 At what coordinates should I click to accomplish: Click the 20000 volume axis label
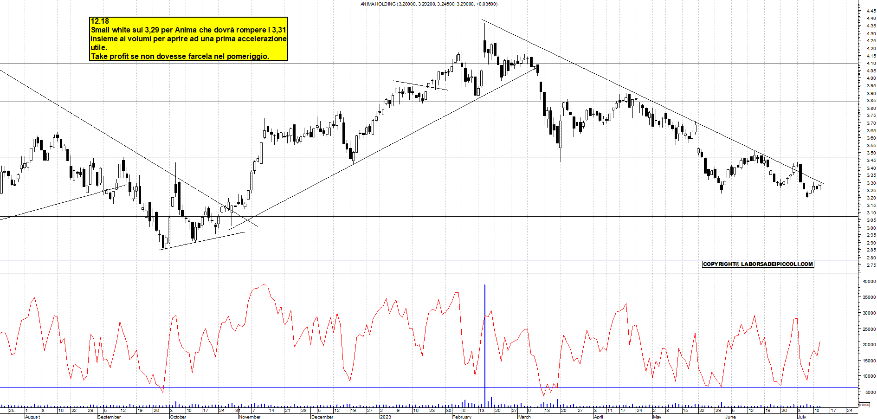(869, 345)
